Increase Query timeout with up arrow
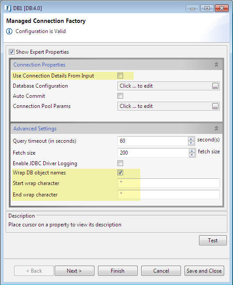This screenshot has height=285, width=233. click(x=191, y=139)
